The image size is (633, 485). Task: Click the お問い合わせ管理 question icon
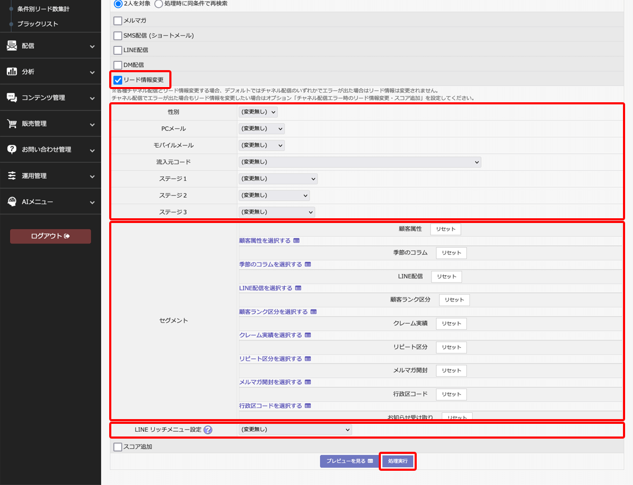[12, 150]
